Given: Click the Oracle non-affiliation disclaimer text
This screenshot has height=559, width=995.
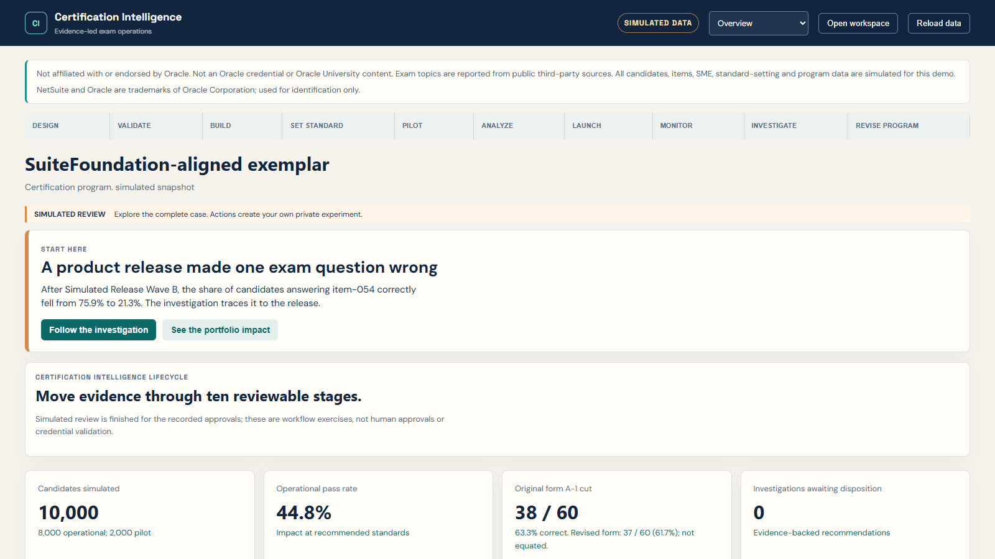Looking at the screenshot, I should (496, 81).
